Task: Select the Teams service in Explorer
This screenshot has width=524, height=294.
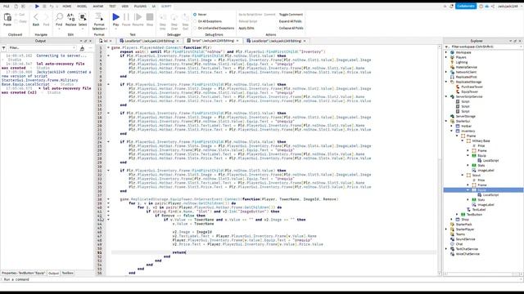Action: pos(460,234)
